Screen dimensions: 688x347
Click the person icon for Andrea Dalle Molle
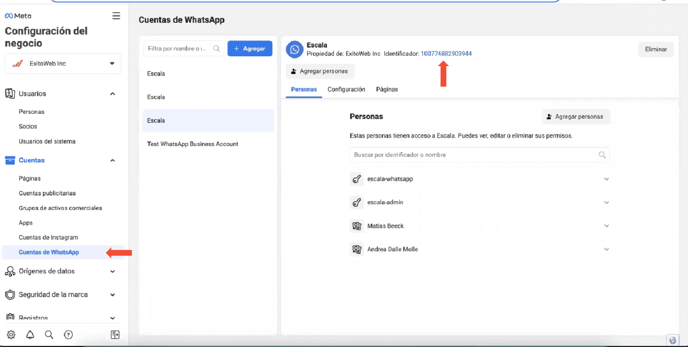[357, 249]
